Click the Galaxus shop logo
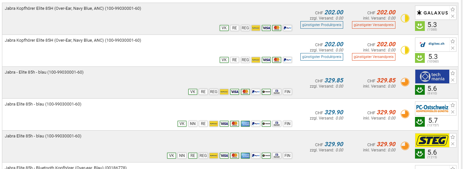Screen dimensions: 463x169 pos(432,13)
